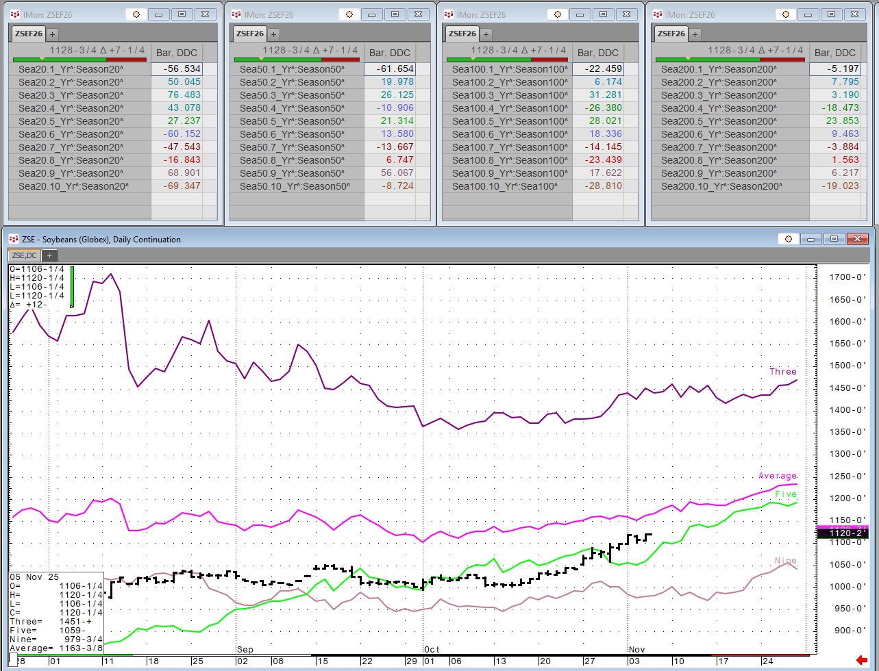Viewport: 879px width, 671px height.
Task: Click the orange circle button in the Season200 monitor title bar
Action: [x=785, y=14]
